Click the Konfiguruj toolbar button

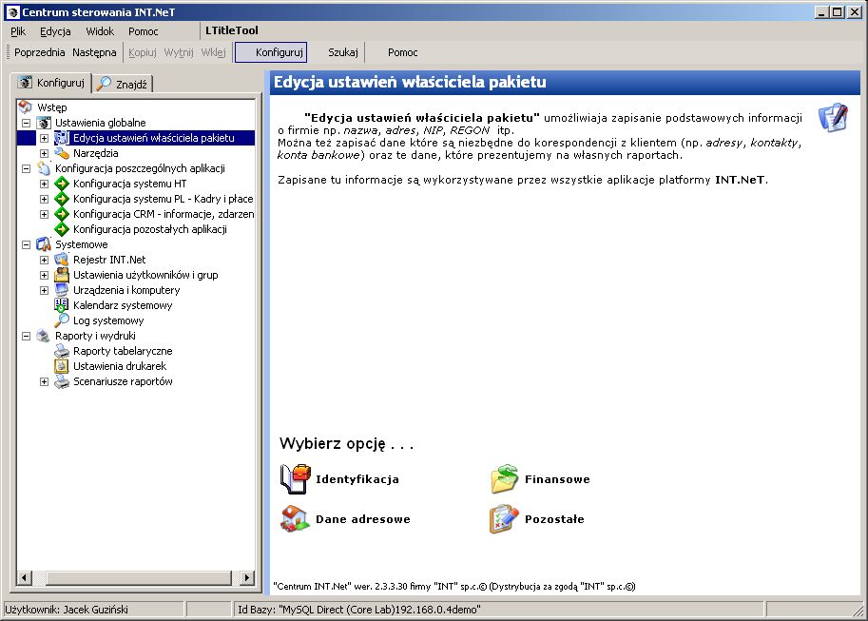point(271,52)
